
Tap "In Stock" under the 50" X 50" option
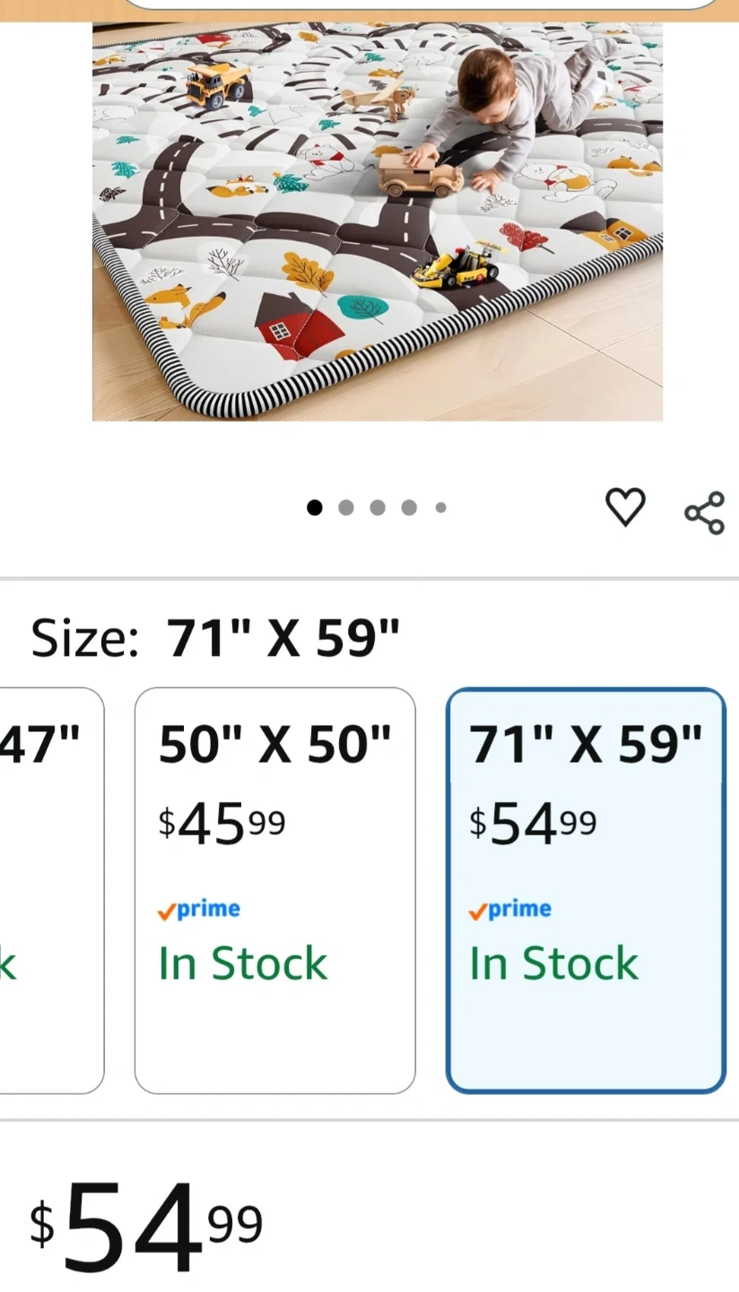tap(242, 964)
